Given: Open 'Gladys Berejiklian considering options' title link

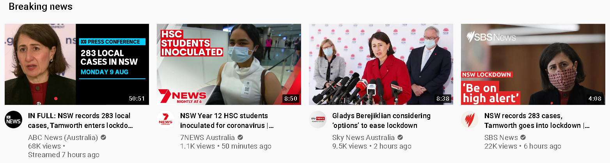Looking at the screenshot, I should 381,121.
